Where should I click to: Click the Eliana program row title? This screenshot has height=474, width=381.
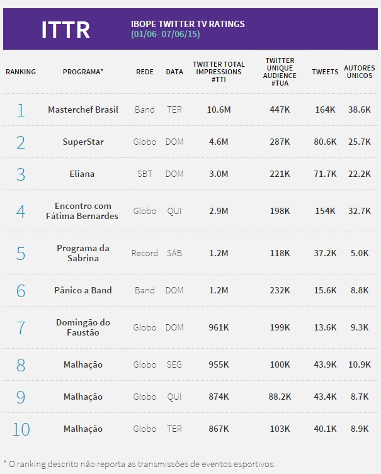(83, 174)
